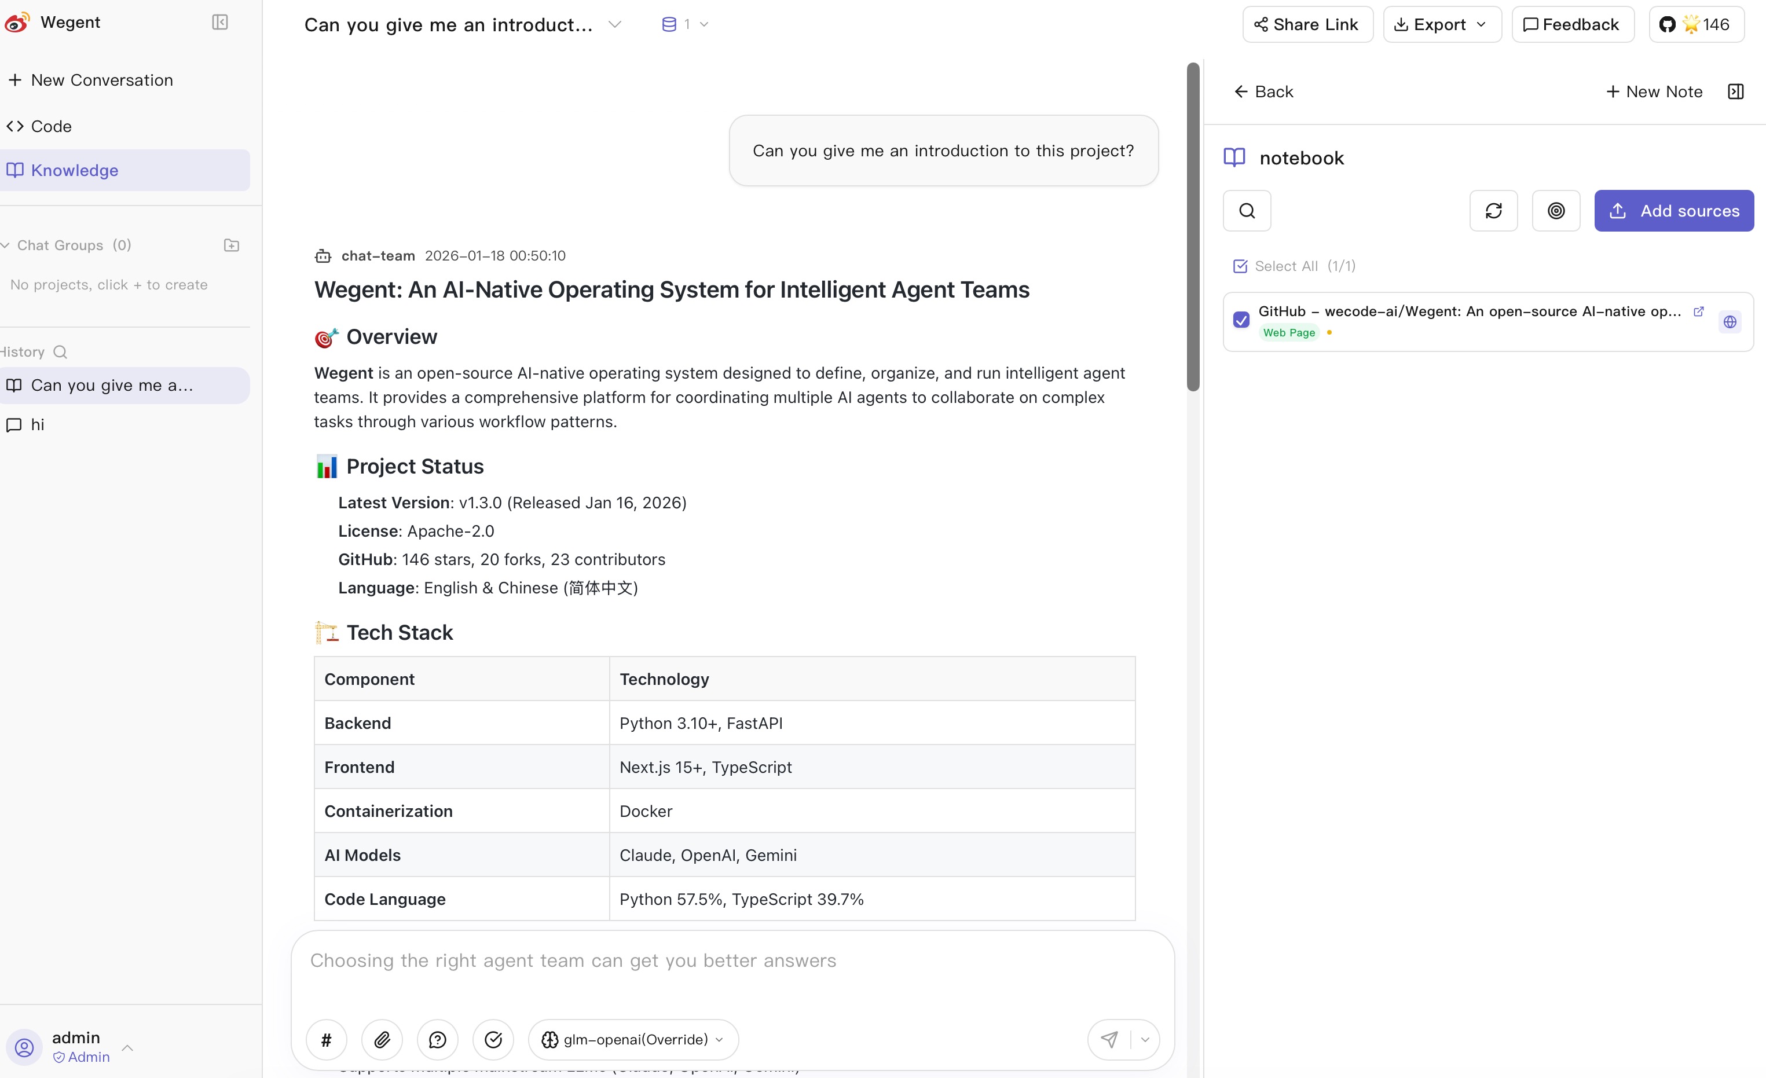The width and height of the screenshot is (1766, 1078).
Task: Open the Knowledge section in sidebar
Action: [75, 171]
